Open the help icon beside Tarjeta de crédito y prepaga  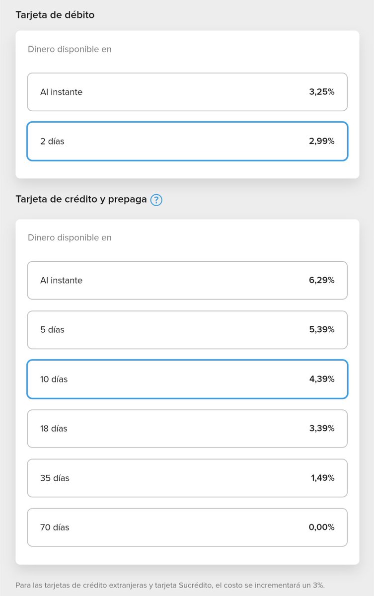(x=156, y=200)
